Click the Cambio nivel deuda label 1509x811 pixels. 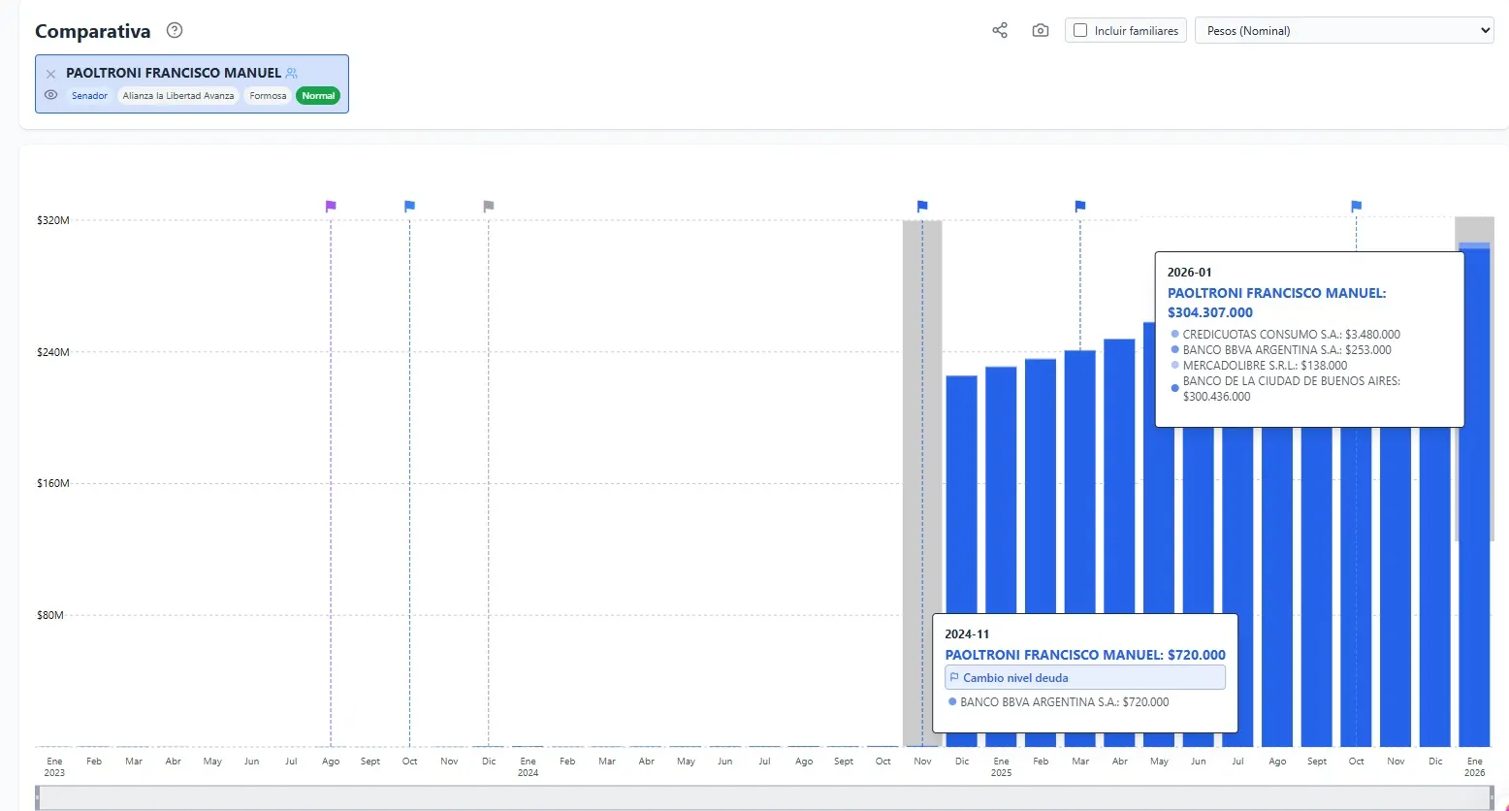[x=1015, y=678]
